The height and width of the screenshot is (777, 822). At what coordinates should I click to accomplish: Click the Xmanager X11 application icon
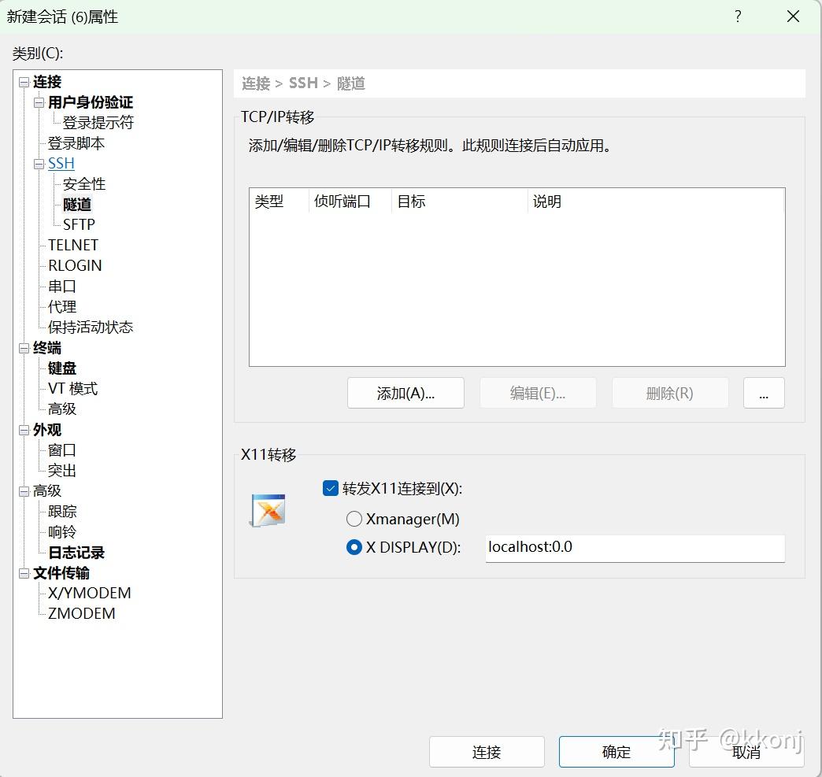(267, 510)
